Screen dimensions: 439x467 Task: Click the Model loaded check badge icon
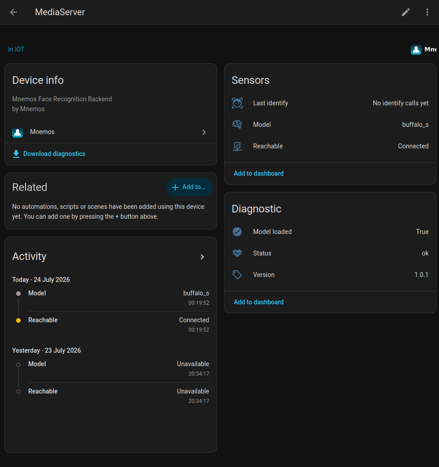click(x=237, y=232)
